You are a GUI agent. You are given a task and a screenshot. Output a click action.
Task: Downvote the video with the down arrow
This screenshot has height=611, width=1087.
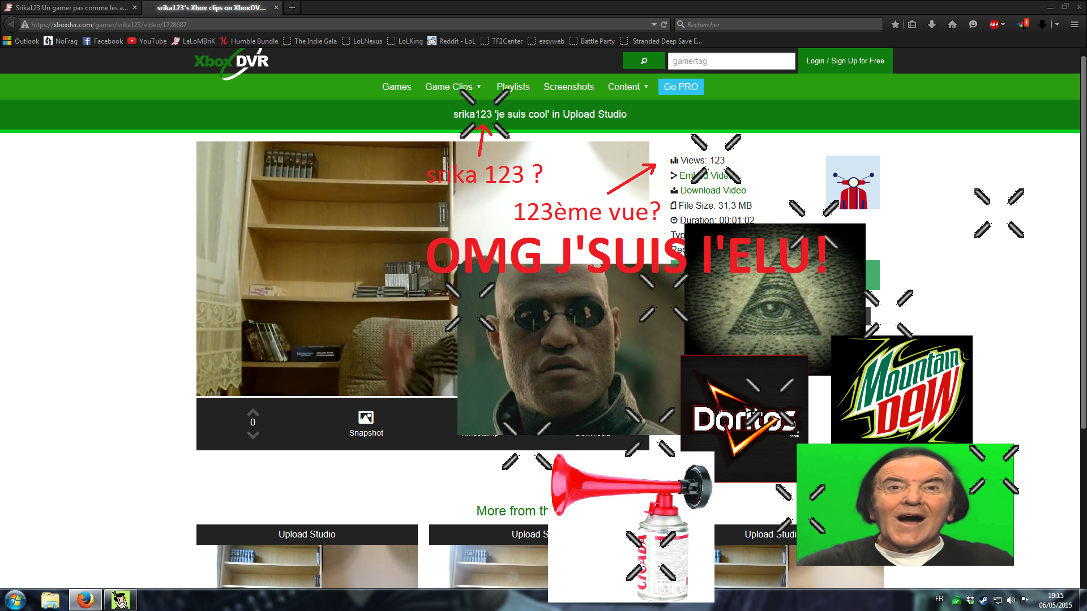pyautogui.click(x=253, y=434)
